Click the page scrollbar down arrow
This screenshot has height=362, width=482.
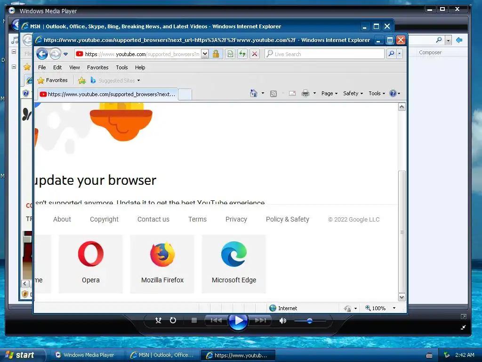(x=402, y=297)
